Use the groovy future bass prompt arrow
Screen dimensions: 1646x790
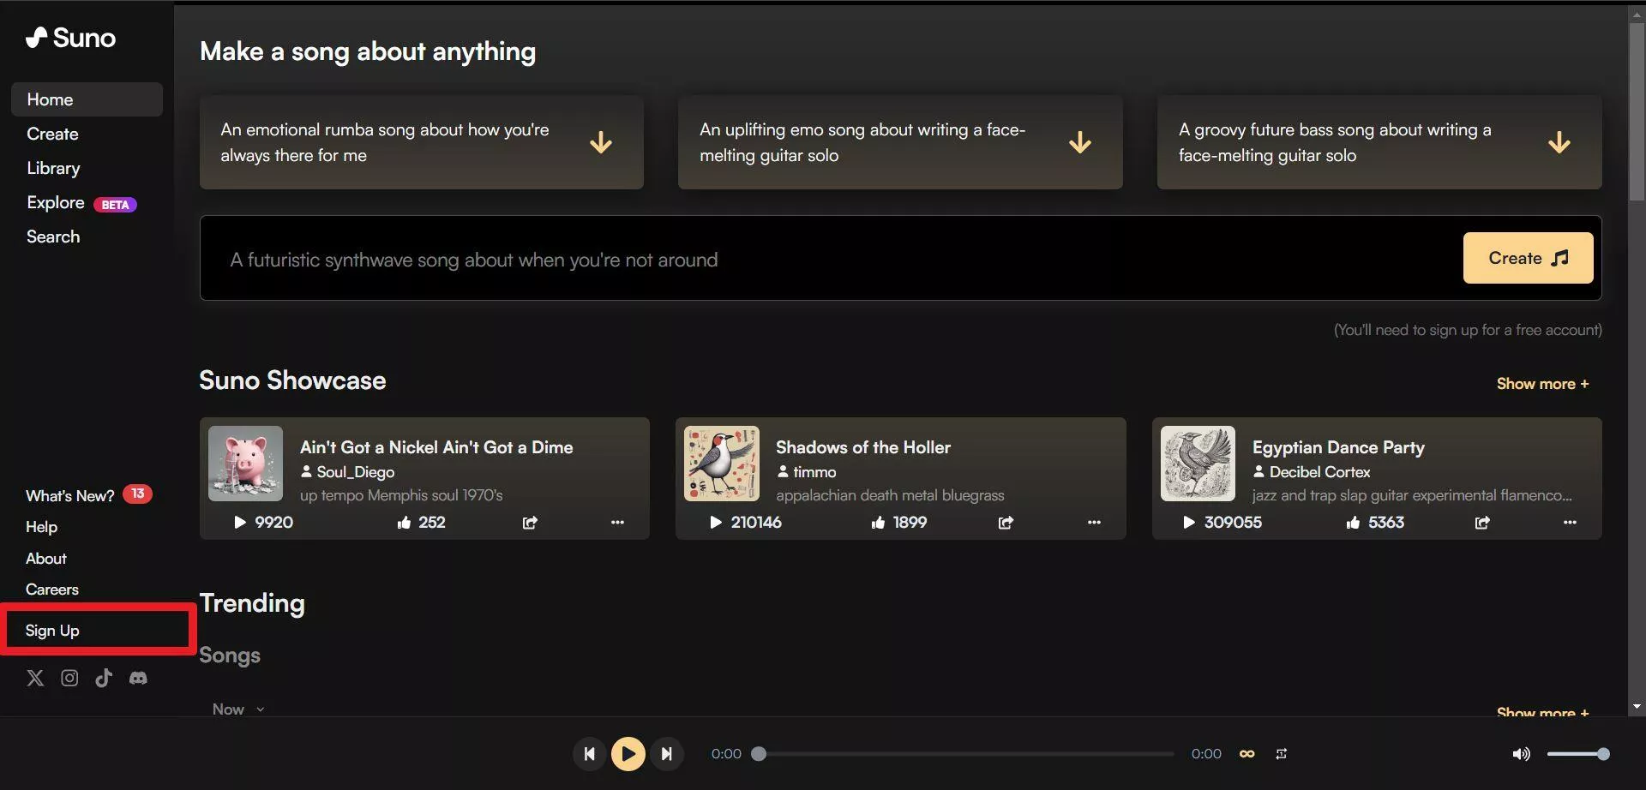click(x=1559, y=142)
